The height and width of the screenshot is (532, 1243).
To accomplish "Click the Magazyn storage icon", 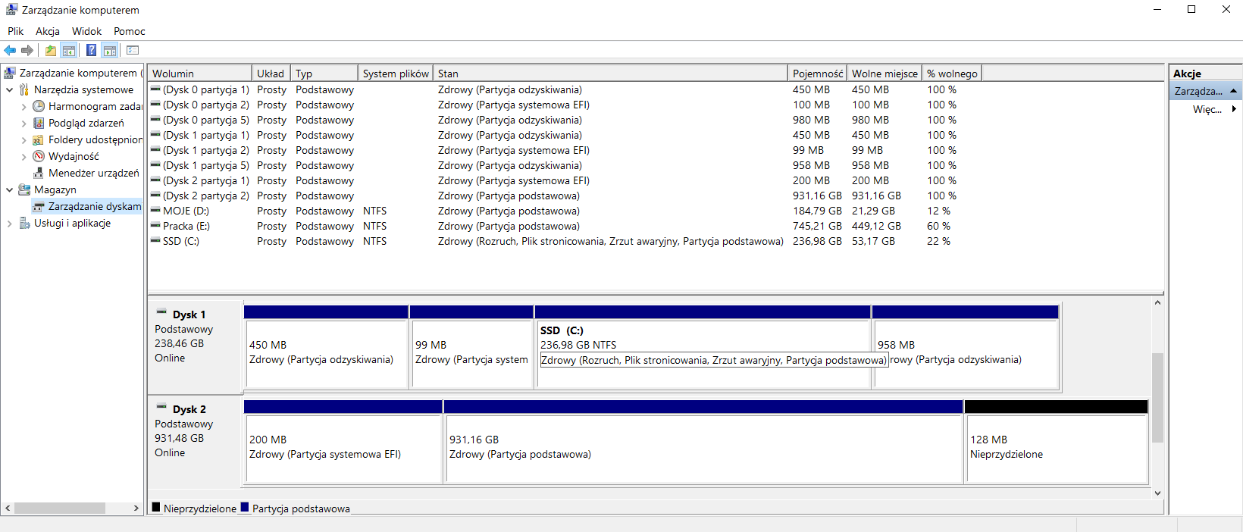I will [24, 189].
